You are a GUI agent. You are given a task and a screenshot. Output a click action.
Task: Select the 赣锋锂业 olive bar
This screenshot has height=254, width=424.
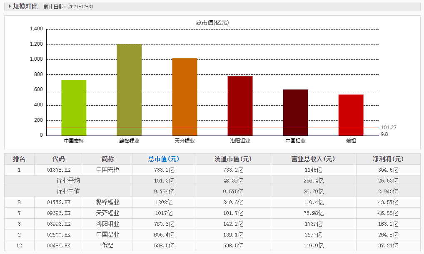point(129,90)
